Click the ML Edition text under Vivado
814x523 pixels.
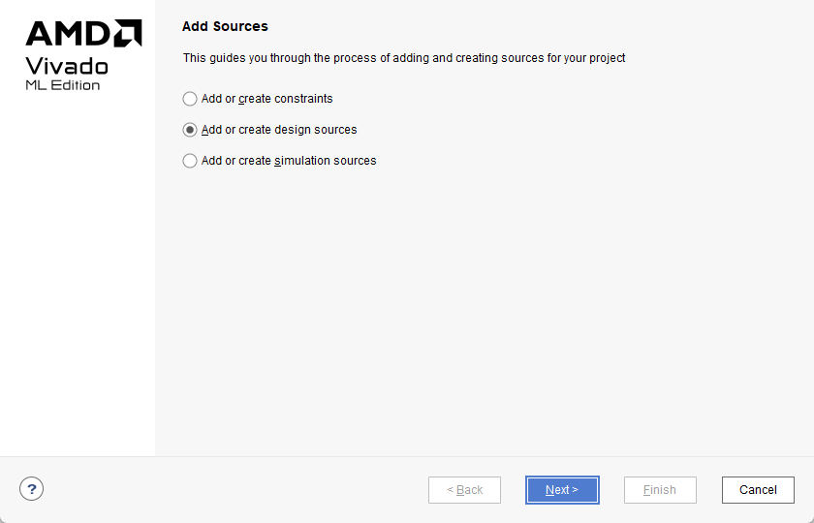(x=62, y=85)
